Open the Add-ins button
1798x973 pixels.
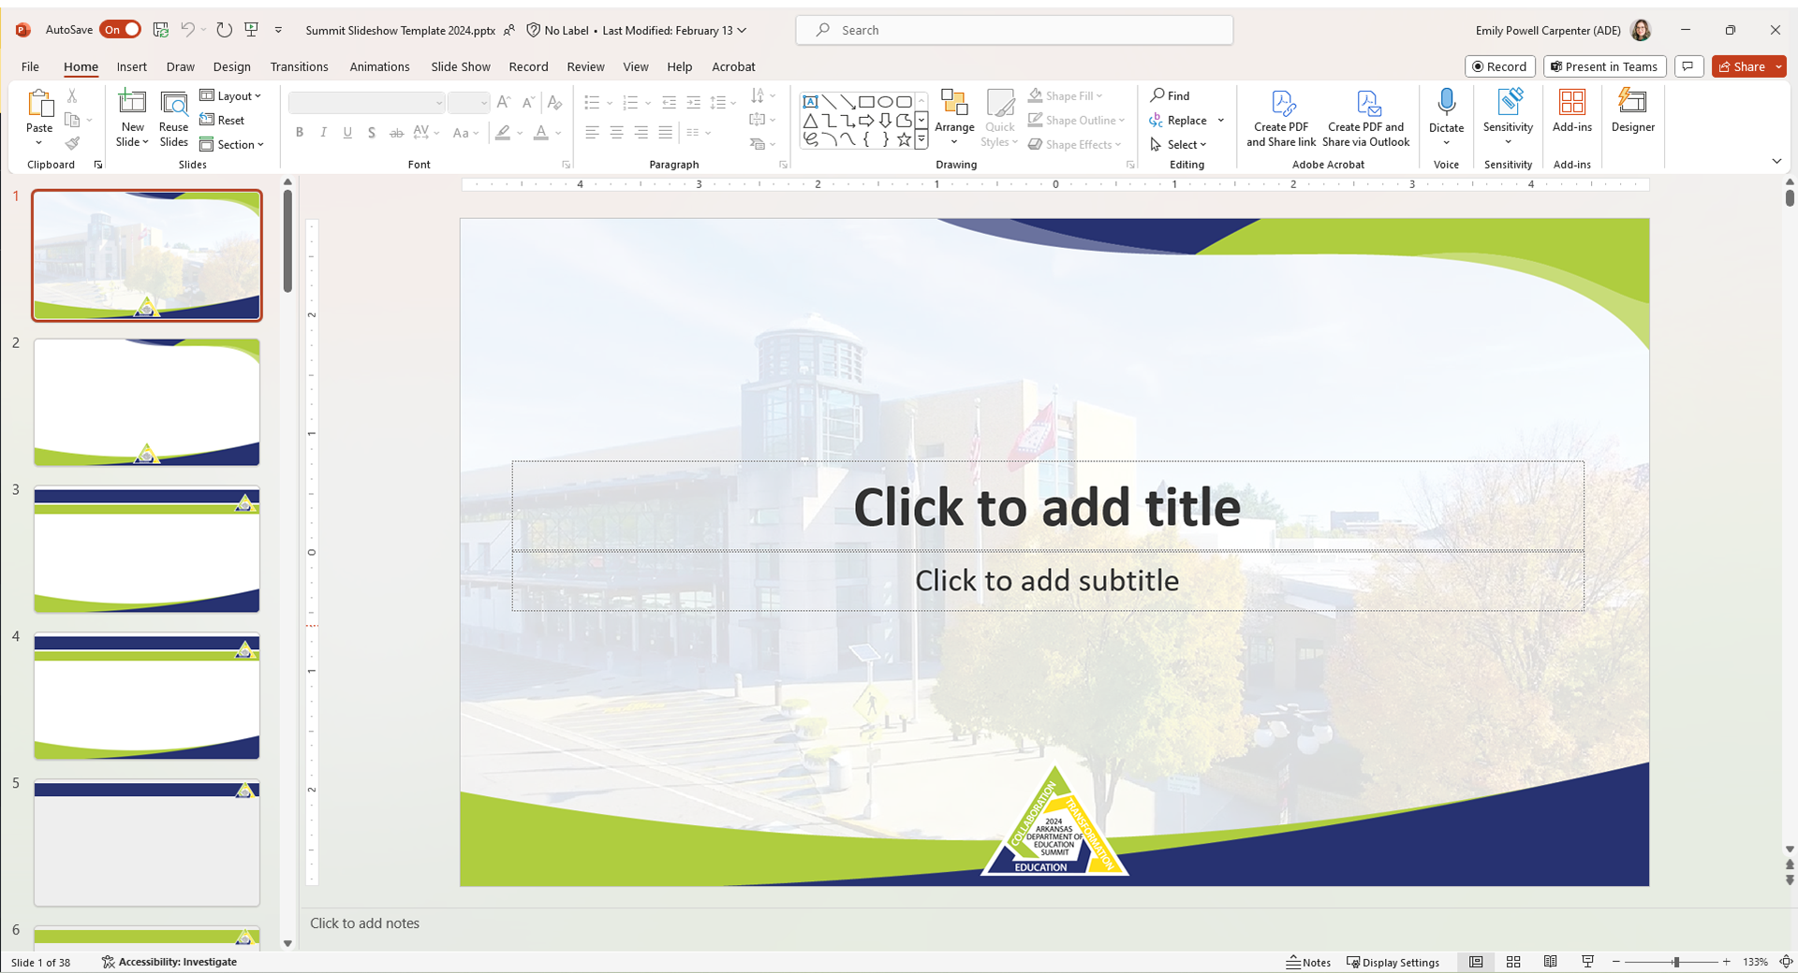point(1572,110)
